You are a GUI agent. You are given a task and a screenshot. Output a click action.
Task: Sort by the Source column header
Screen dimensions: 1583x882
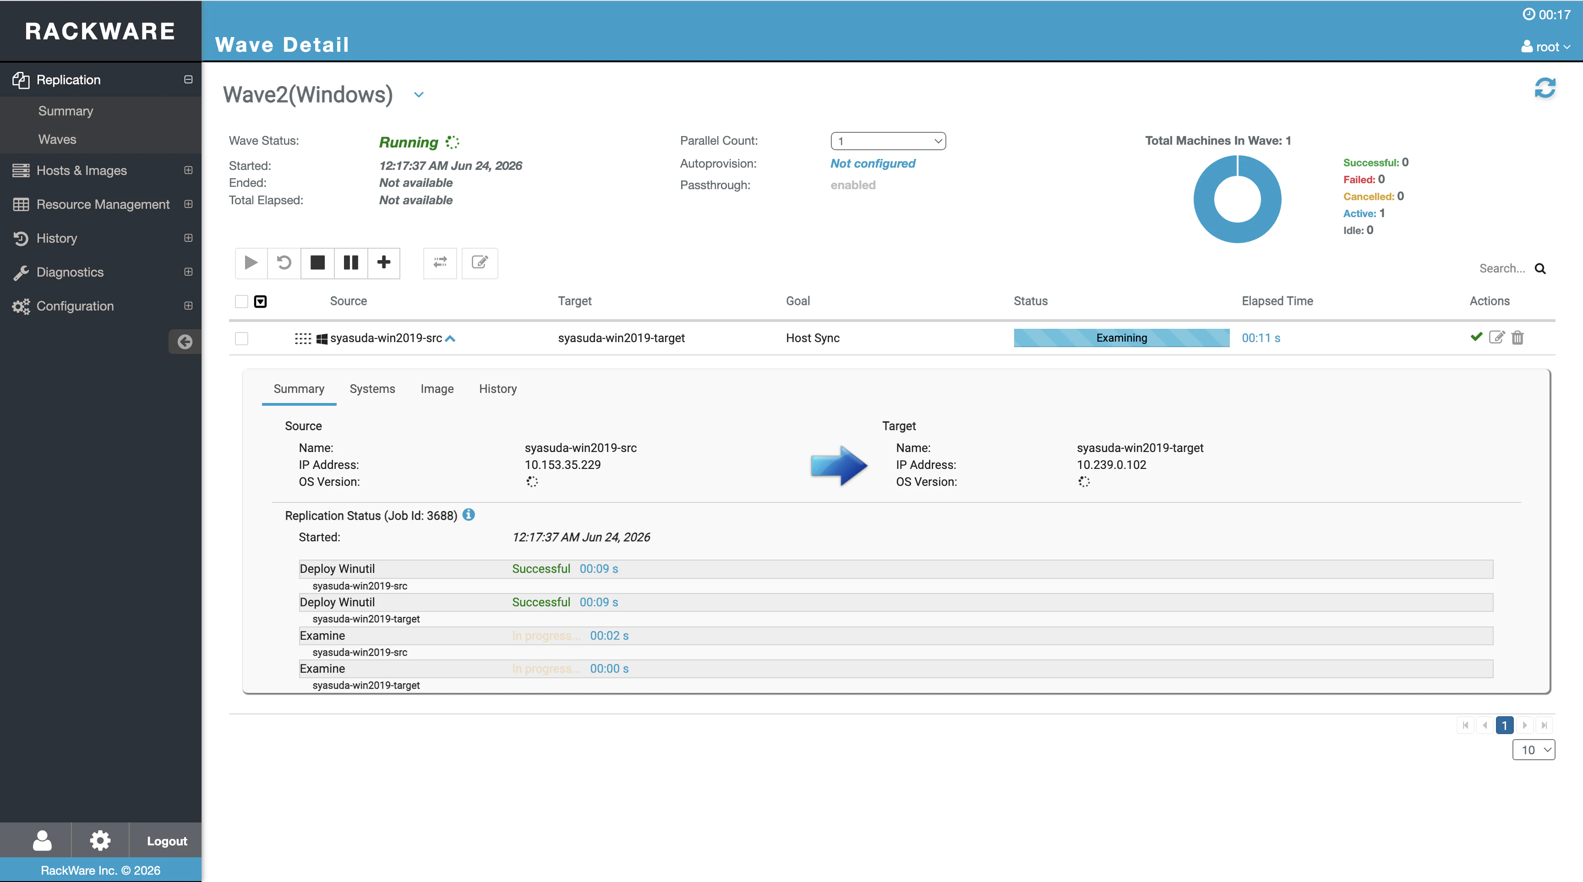point(349,301)
